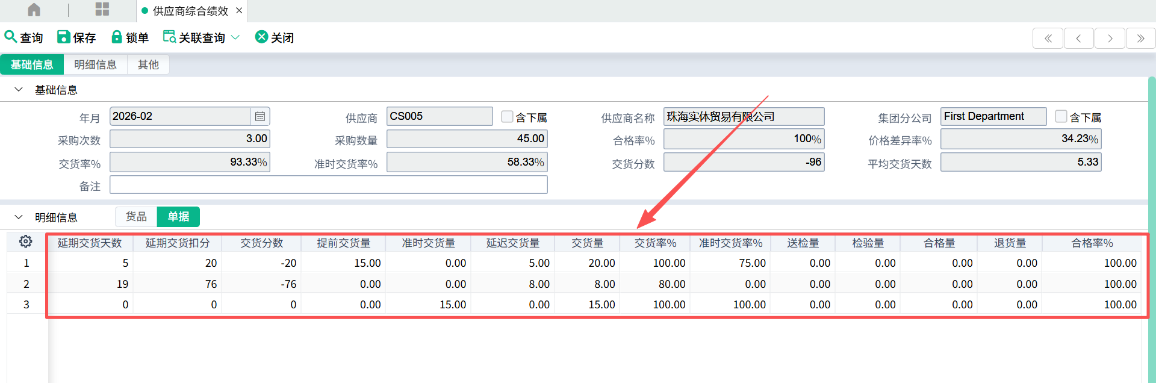Screen dimensions: 1156x383
Task: Click the 关闭 close icon in toolbar
Action: tap(261, 37)
